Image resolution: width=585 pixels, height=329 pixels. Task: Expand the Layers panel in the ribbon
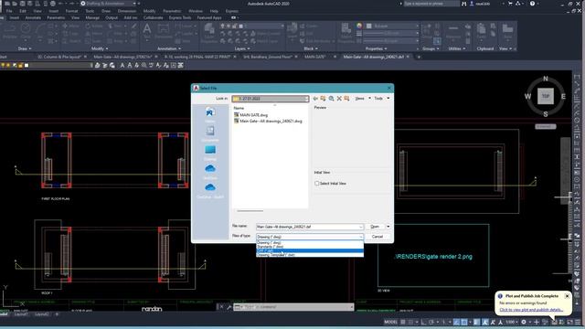[242, 48]
